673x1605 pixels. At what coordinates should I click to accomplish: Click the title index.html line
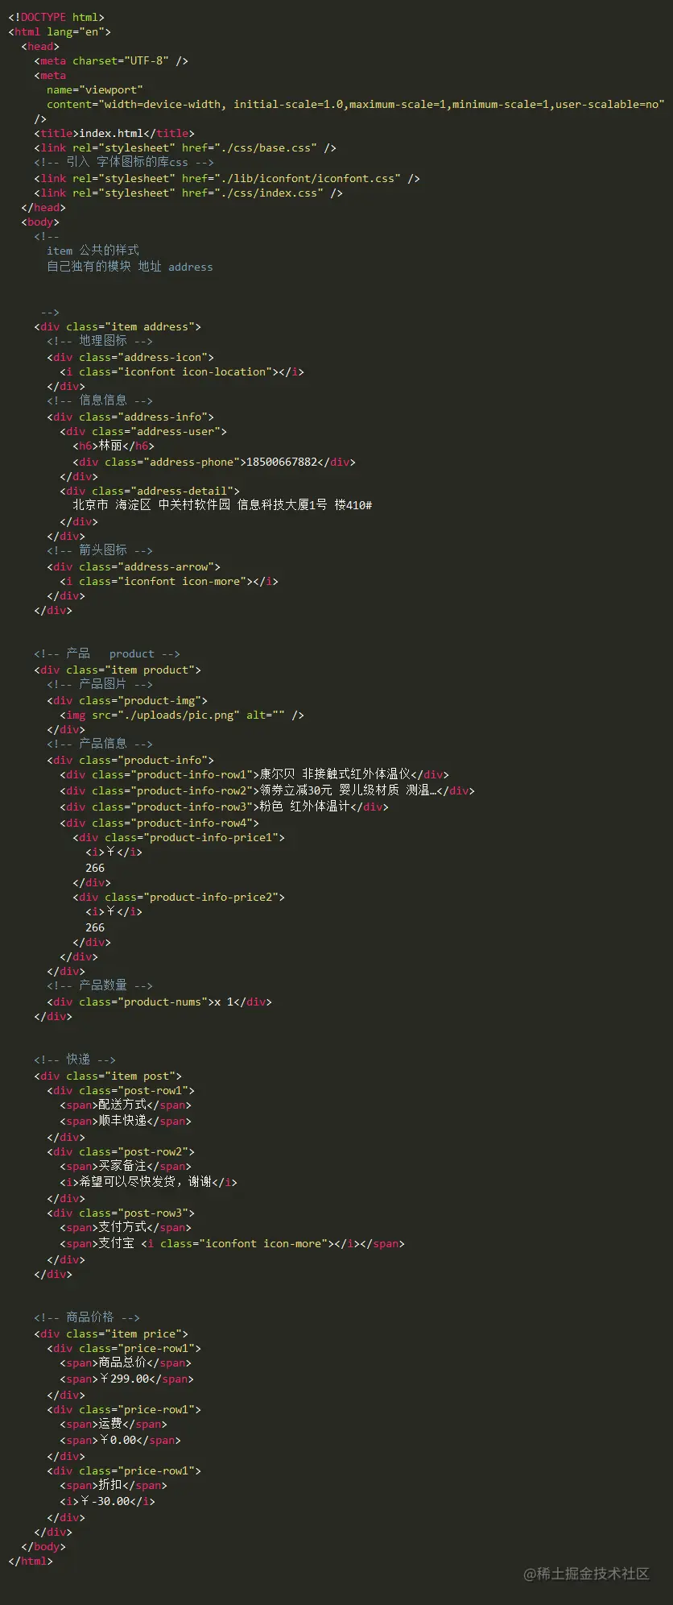click(114, 133)
